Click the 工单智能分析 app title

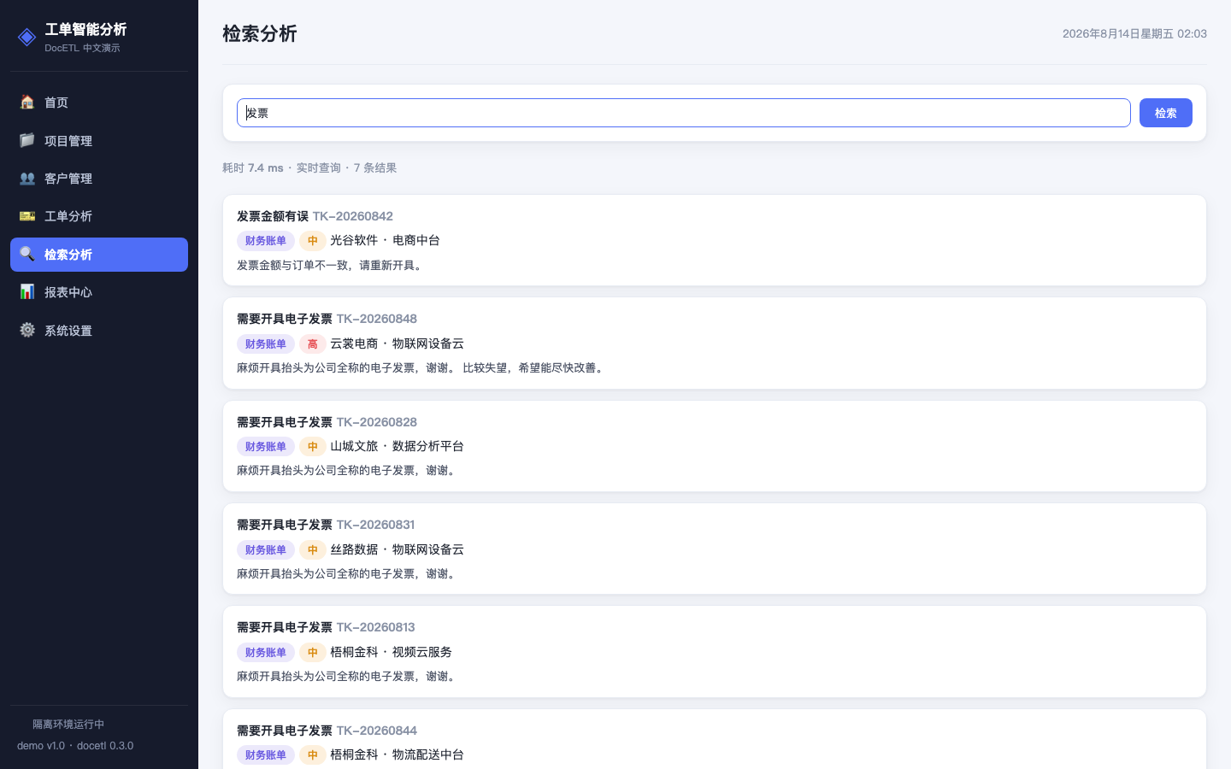(x=85, y=29)
